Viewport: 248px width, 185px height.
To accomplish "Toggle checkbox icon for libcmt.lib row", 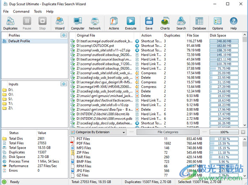I will (72, 114).
